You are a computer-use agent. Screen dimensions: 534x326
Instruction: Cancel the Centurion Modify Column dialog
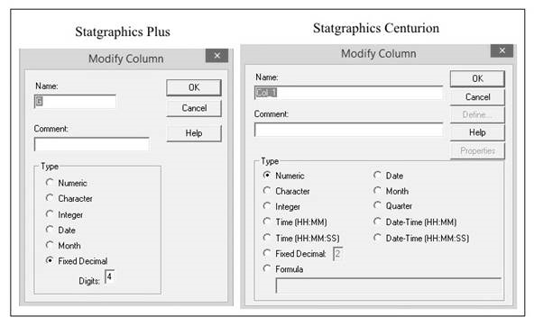477,97
